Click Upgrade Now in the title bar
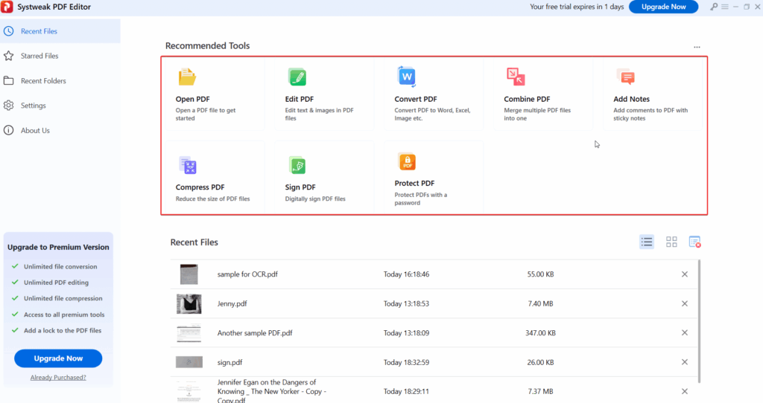 (x=663, y=7)
